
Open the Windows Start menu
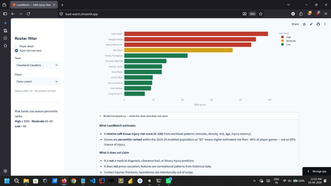tap(7, 181)
